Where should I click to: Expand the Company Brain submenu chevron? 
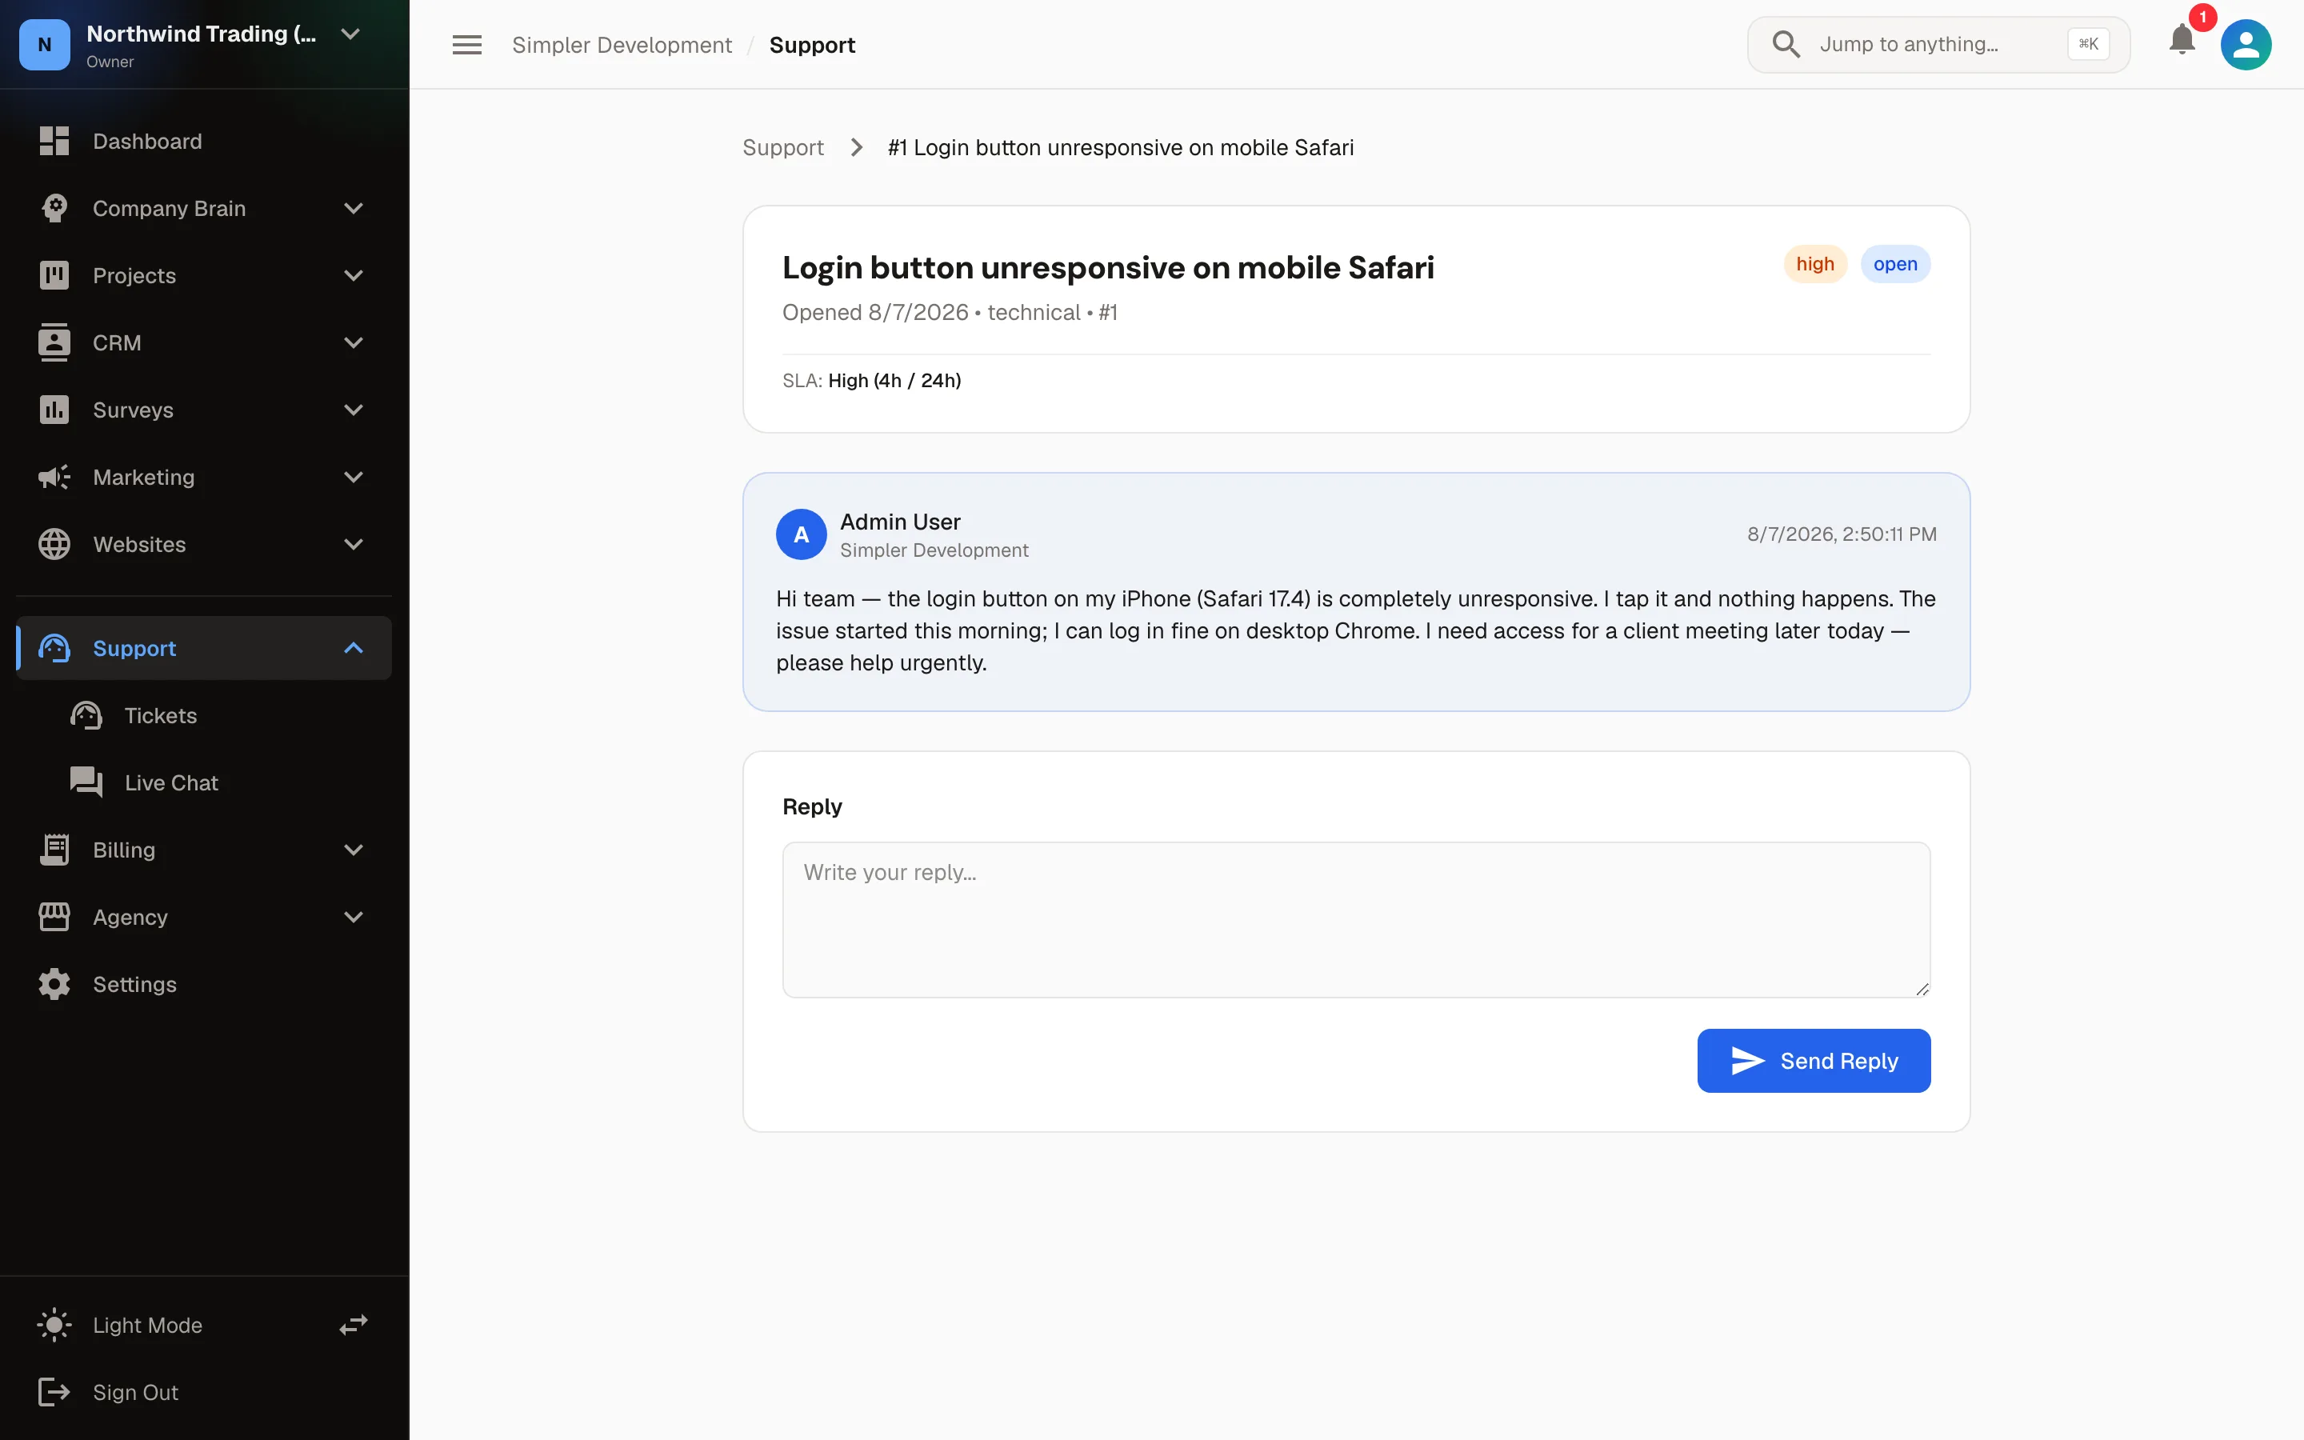pyautogui.click(x=354, y=209)
